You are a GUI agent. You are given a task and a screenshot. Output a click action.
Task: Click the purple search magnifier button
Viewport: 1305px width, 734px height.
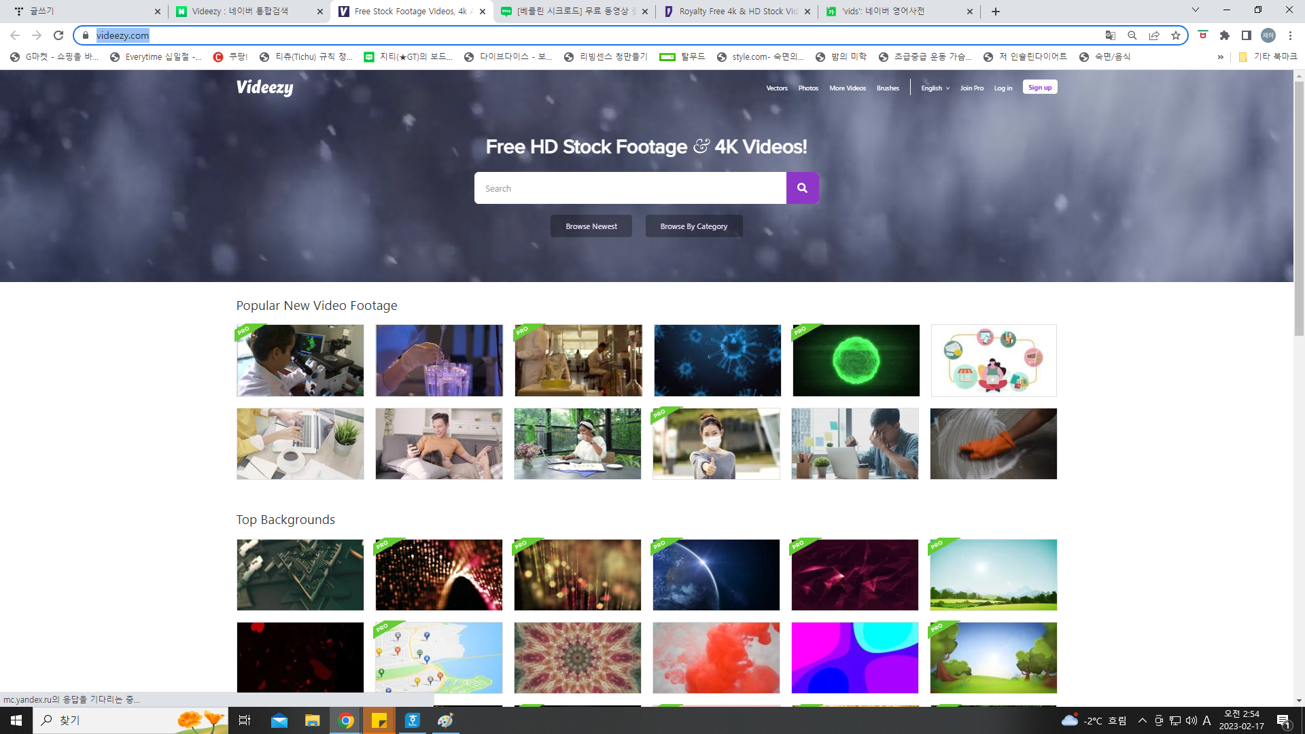tap(802, 188)
